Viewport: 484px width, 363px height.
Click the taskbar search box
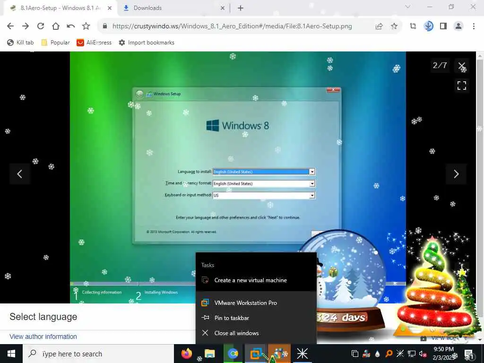click(98, 354)
